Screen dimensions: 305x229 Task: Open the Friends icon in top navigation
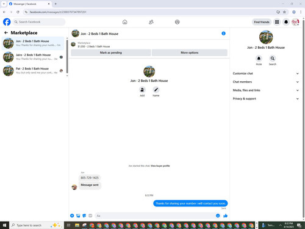click(151, 22)
